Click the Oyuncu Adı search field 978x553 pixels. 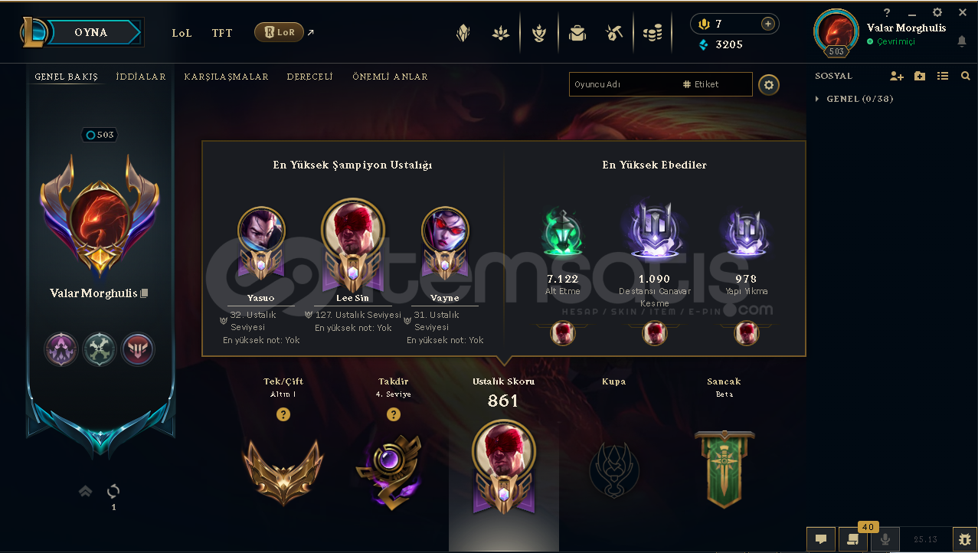pyautogui.click(x=623, y=84)
